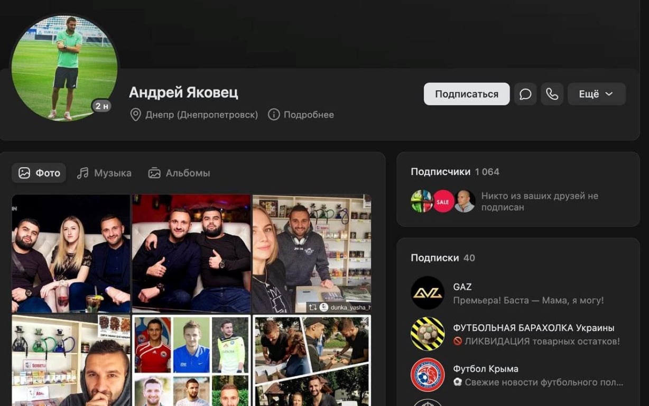This screenshot has height=406, width=649.
Task: Open the Футбол Крыма club badge
Action: click(428, 374)
